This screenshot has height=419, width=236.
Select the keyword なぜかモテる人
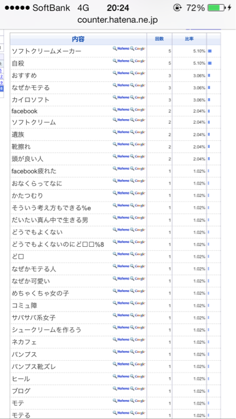point(34,269)
